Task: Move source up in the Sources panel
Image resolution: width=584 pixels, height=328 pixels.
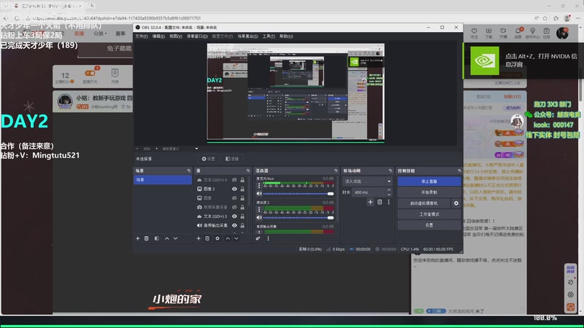Action: coord(228,238)
